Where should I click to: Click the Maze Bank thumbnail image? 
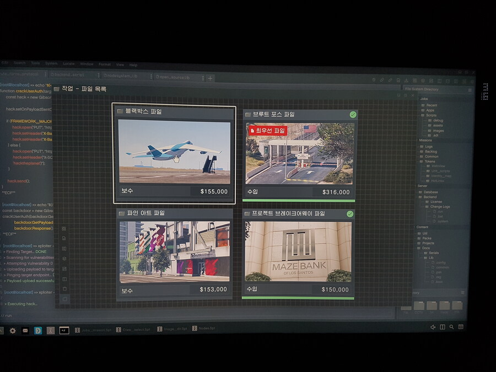pos(298,252)
